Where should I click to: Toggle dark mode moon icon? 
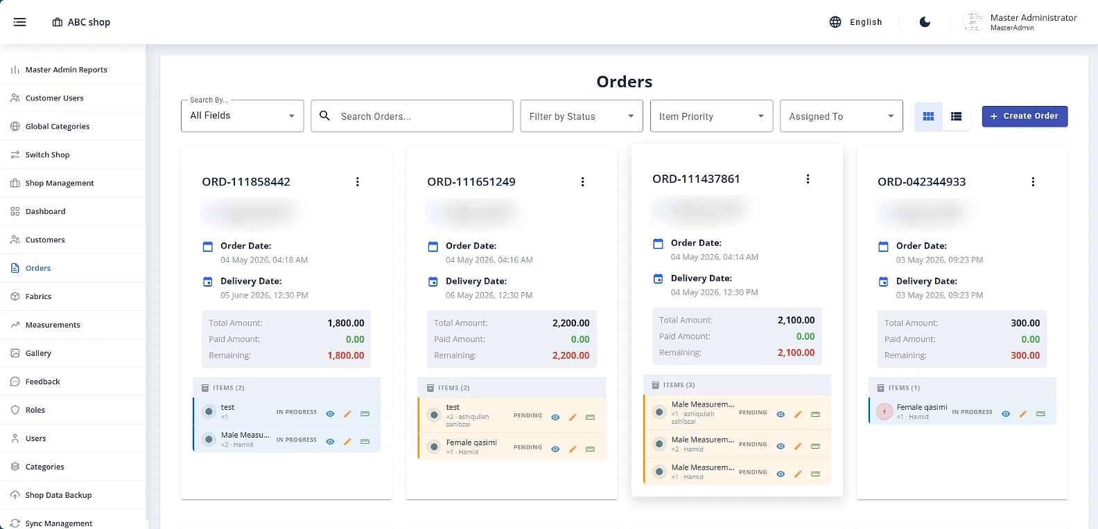click(925, 22)
